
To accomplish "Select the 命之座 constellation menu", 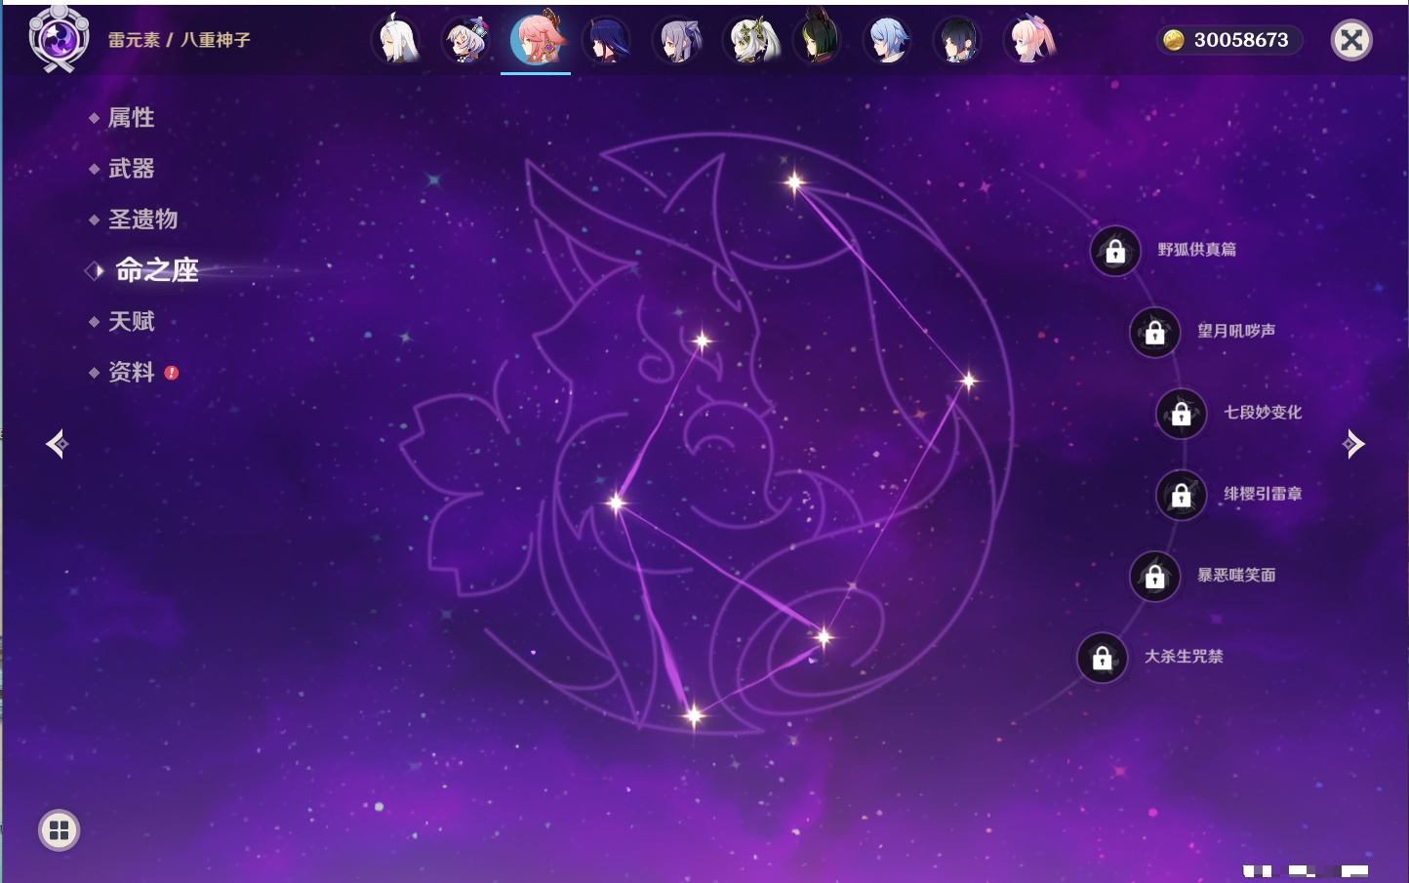I will [156, 270].
